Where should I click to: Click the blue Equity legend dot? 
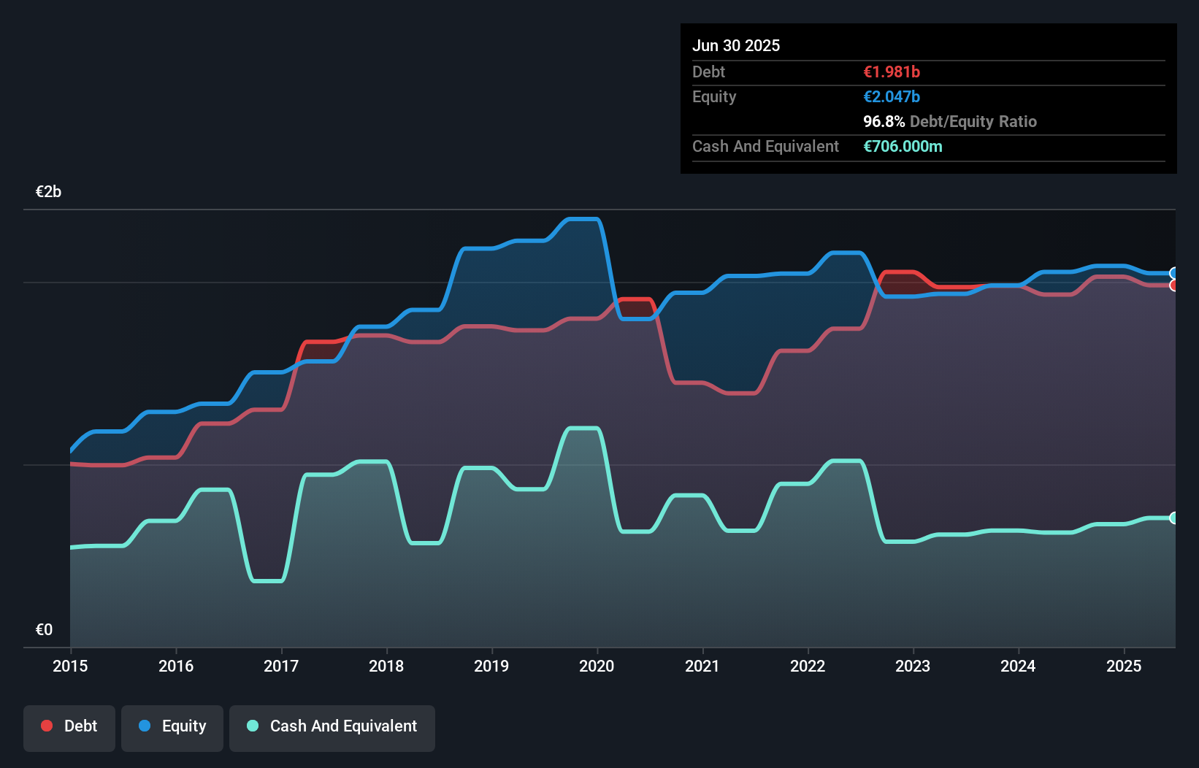click(x=144, y=726)
